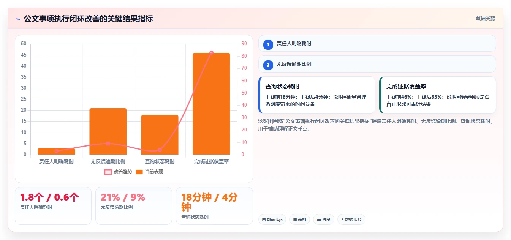This screenshot has width=511, height=240.
Task: Click the trend line point on 责任人明确耗时
Action: (x=56, y=151)
